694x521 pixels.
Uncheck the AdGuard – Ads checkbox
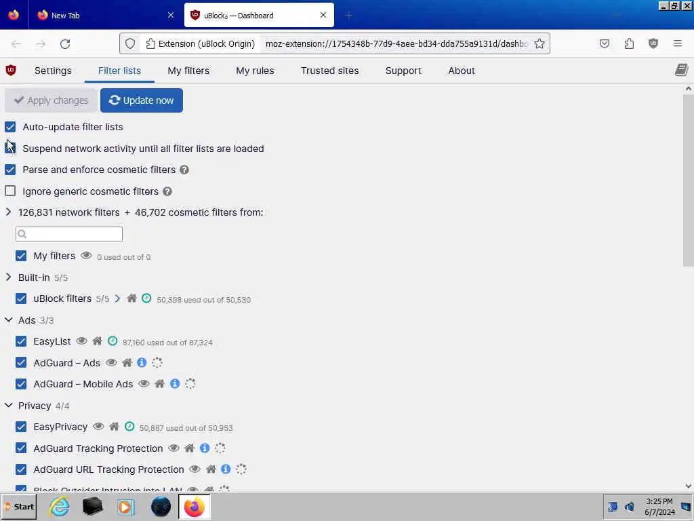21,362
